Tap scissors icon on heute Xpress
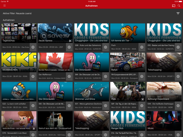The image size is (183, 137). click(x=70, y=41)
